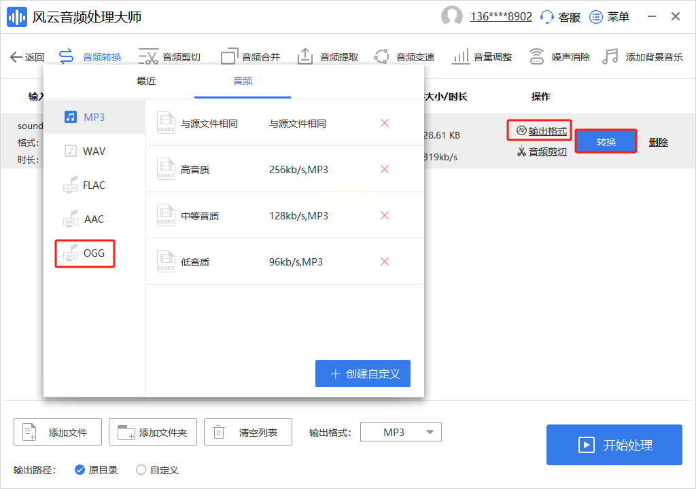Open the 音频变速 speed change tool
The image size is (696, 489).
pos(404,57)
